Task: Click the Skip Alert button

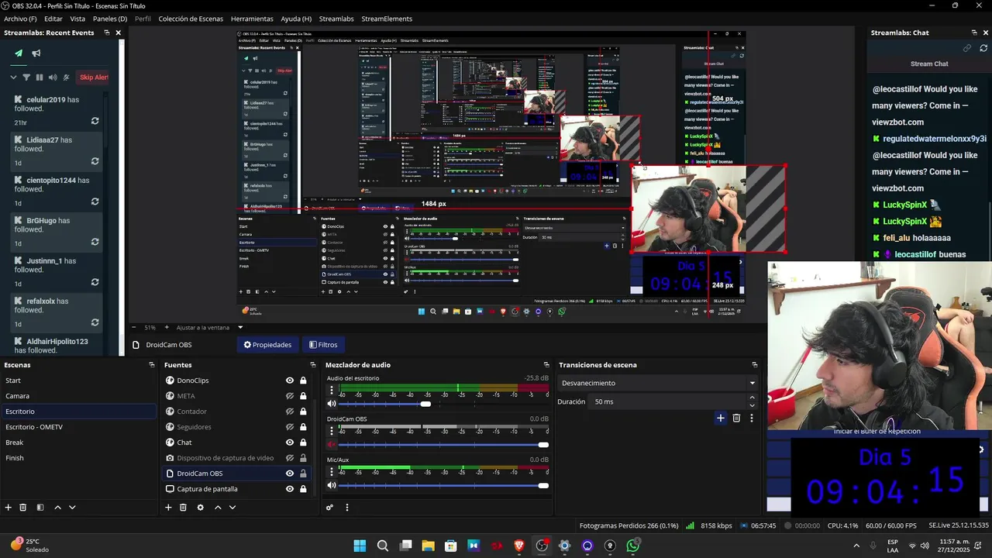Action: point(94,77)
